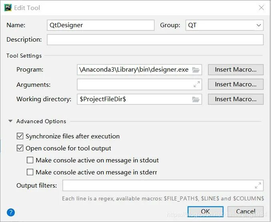Click into the Description text field
Viewport: 271px width, 222px height.
[155, 40]
